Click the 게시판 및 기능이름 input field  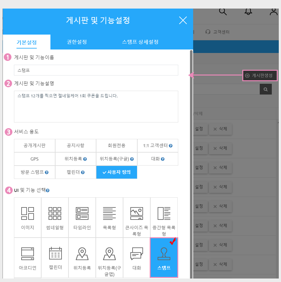tap(96, 70)
